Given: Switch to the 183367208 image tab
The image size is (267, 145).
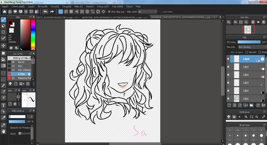Looking at the screenshot, I should coord(115,17).
